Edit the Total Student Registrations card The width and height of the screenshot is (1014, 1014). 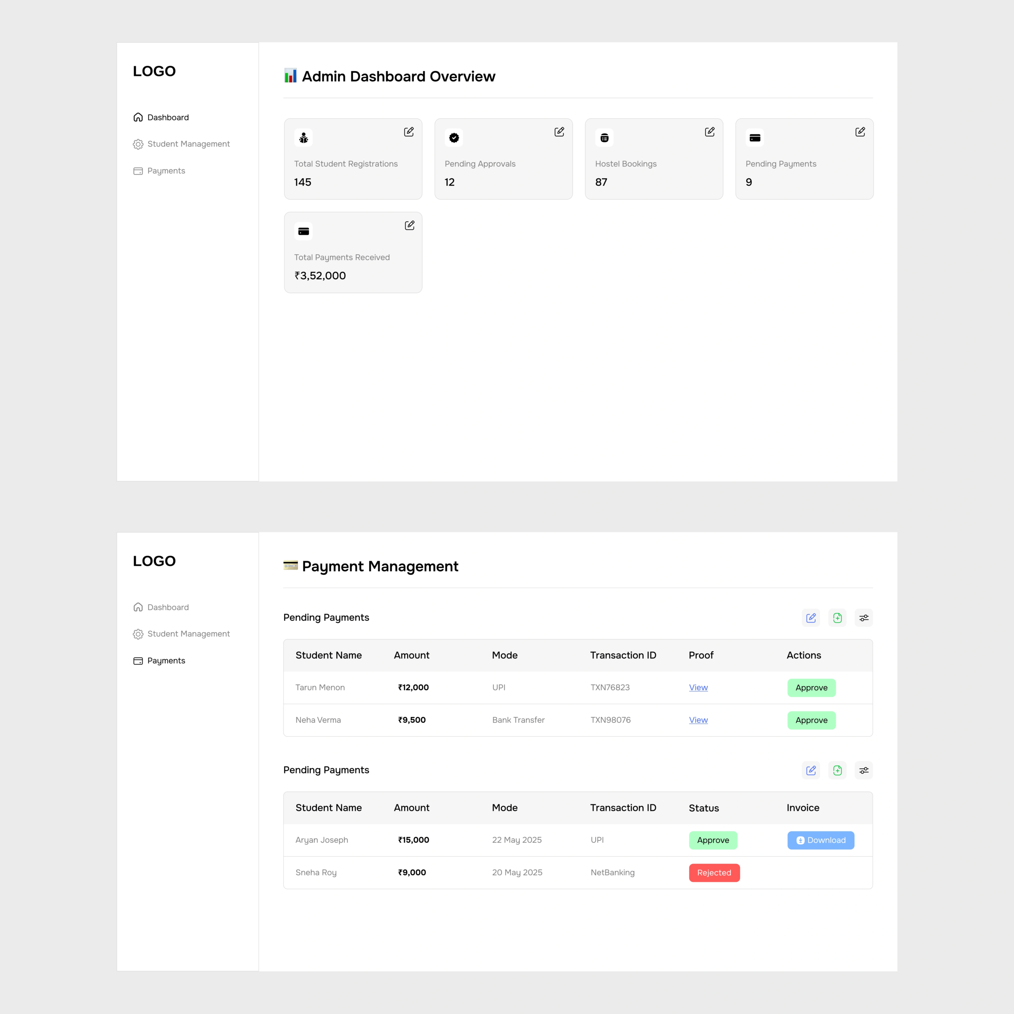(409, 132)
